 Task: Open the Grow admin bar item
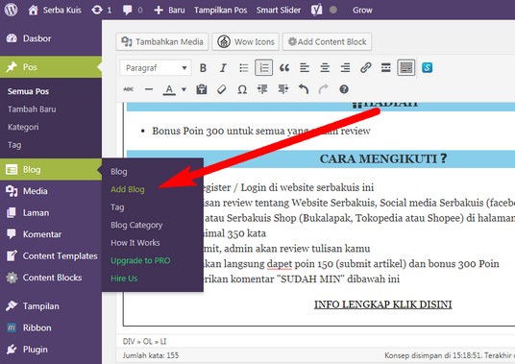[x=362, y=11]
